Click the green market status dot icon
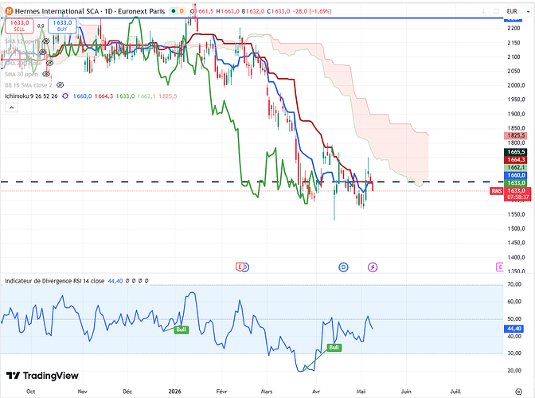Screen dimensions: 535x398 coord(174,11)
